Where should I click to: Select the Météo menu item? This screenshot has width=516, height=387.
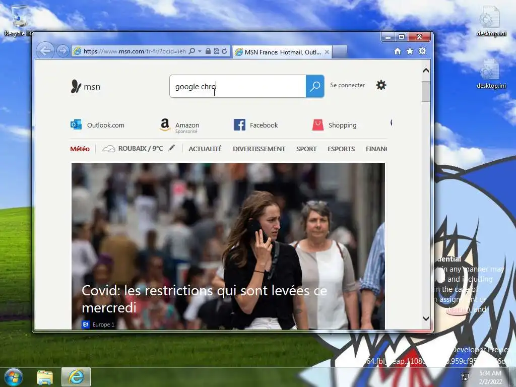pyautogui.click(x=80, y=149)
